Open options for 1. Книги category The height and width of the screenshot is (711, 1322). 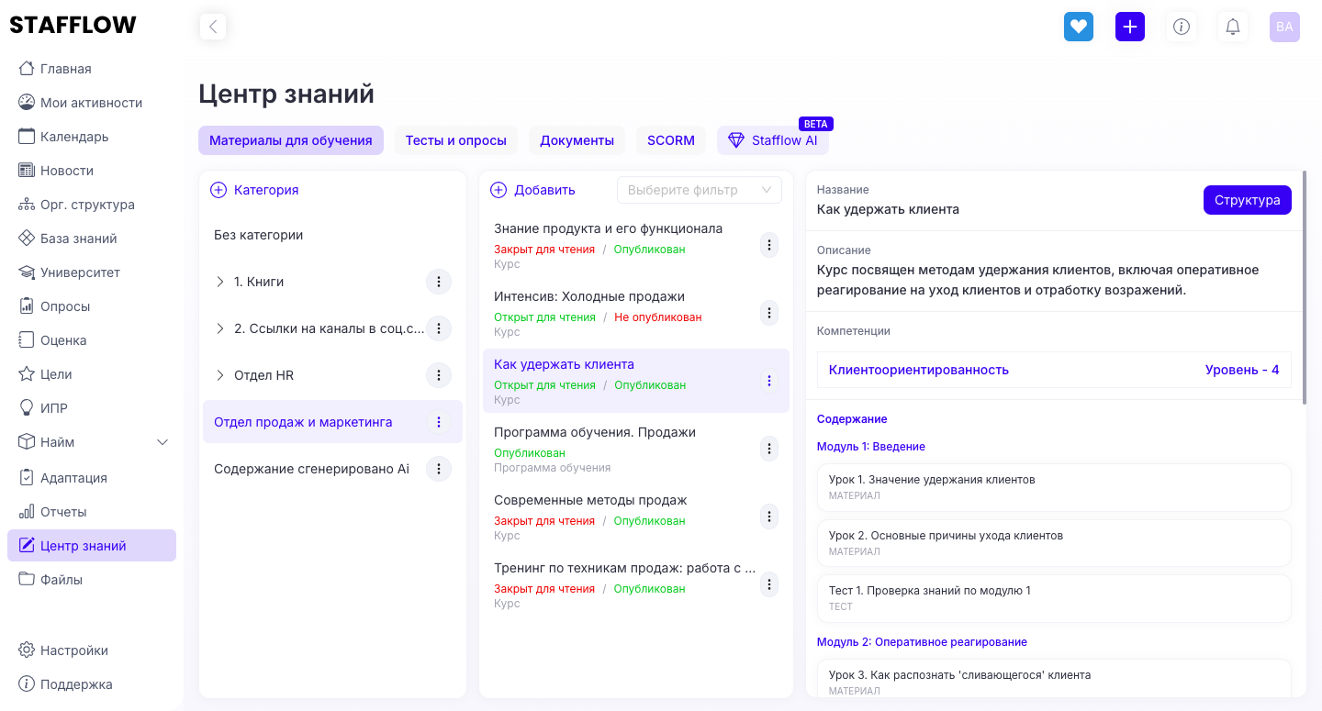click(x=439, y=282)
